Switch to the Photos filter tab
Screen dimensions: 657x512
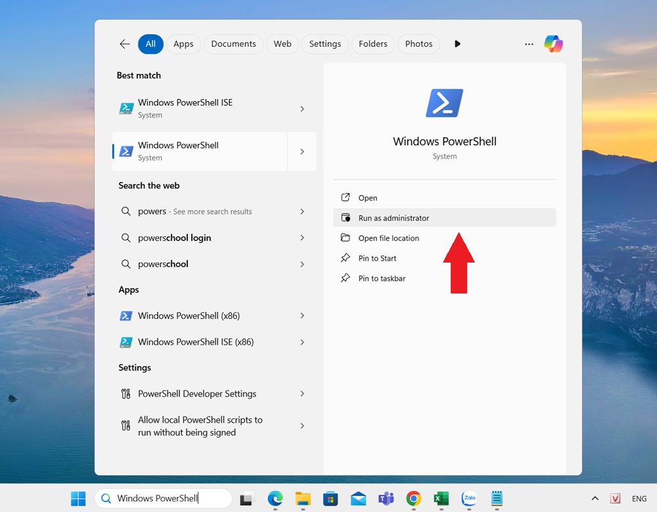click(419, 44)
